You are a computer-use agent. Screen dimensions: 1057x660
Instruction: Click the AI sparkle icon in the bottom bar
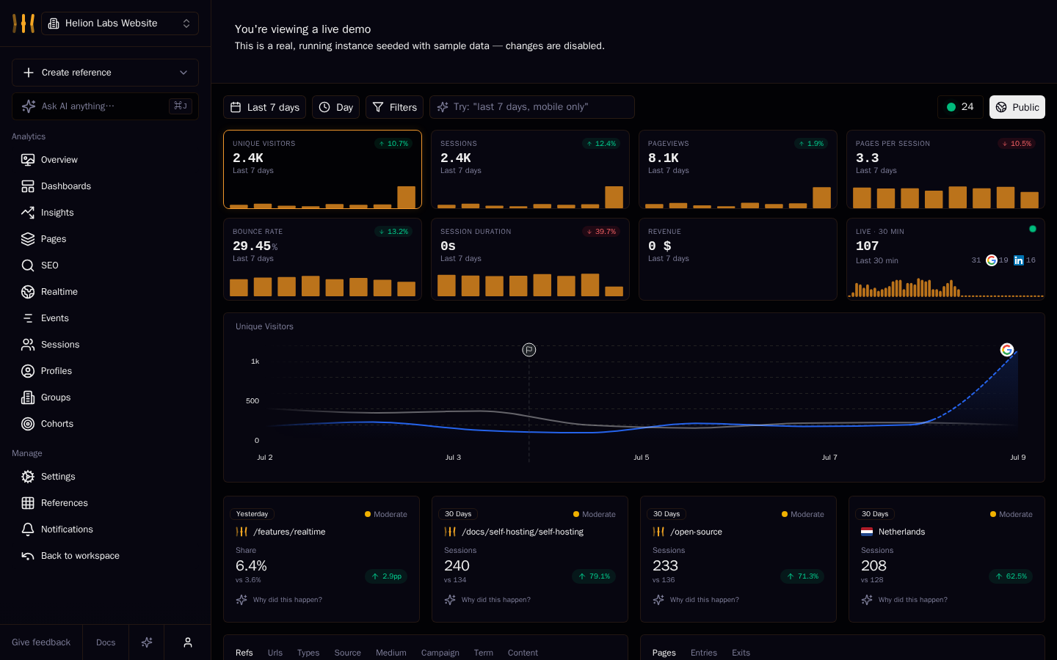click(147, 642)
